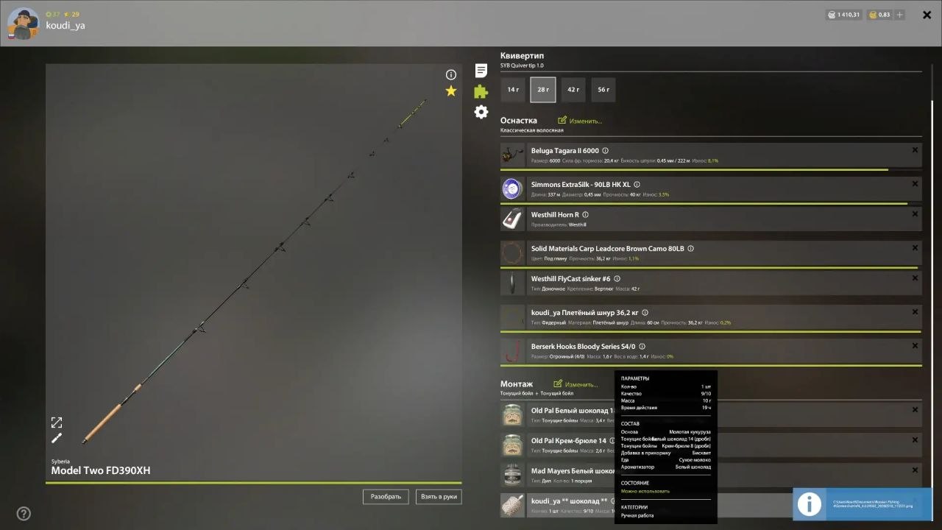Show info for Westhill Horn R
This screenshot has height=530, width=942.
click(x=585, y=215)
